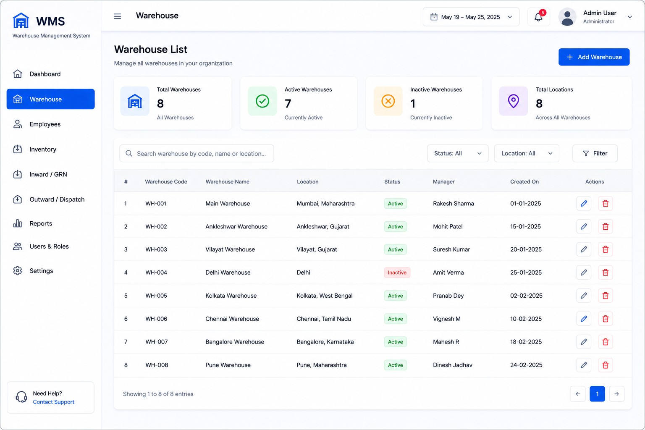Follow the Contact Support link
645x430 pixels.
[54, 402]
